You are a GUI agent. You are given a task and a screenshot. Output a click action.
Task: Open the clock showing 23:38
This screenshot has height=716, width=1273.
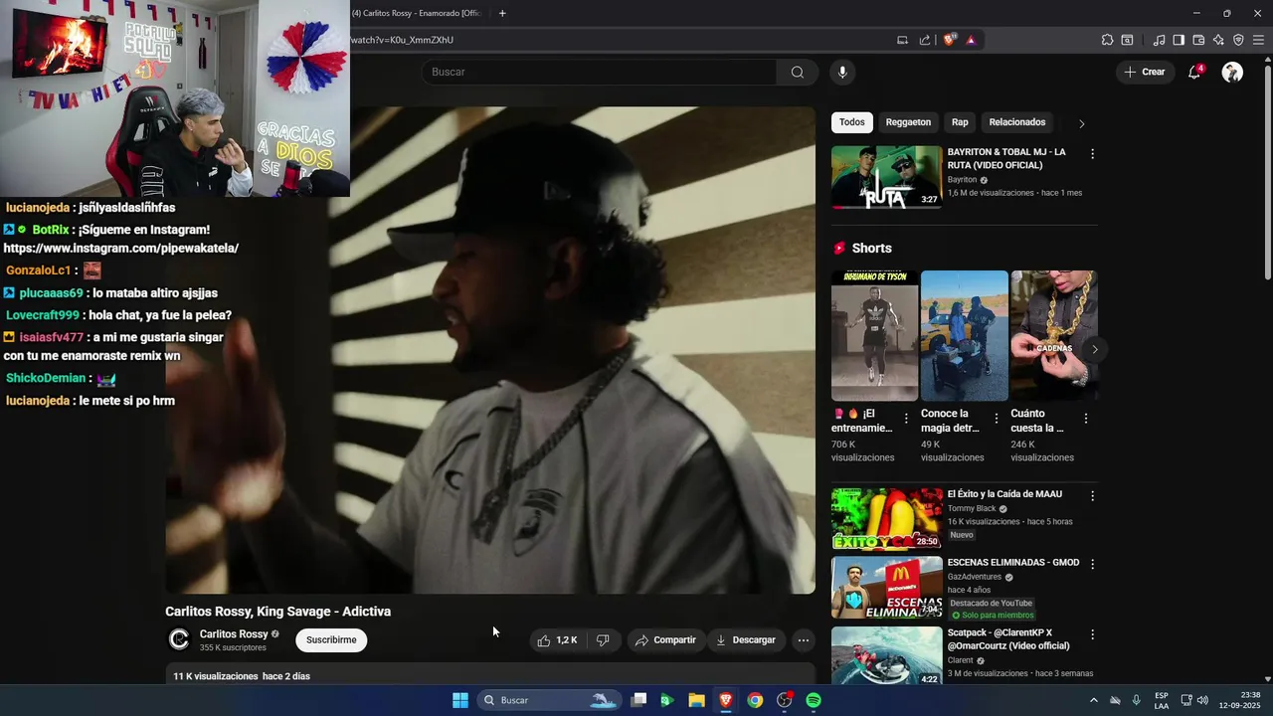(1239, 700)
